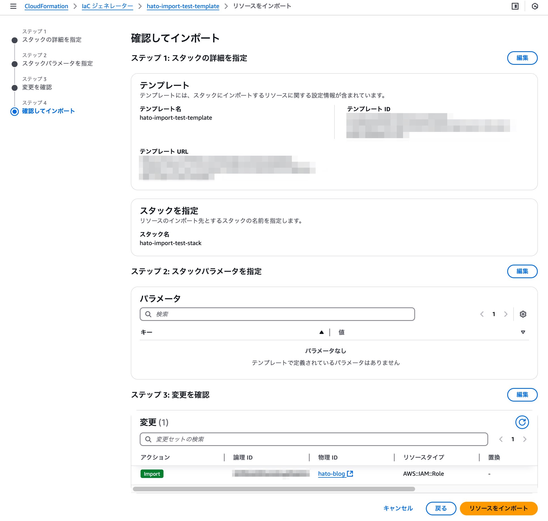
Task: Click the hato-import-test-stack stack name value
Action: [x=171, y=243]
